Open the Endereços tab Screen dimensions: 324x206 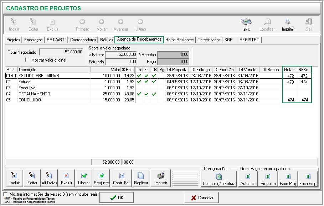[x=33, y=39]
